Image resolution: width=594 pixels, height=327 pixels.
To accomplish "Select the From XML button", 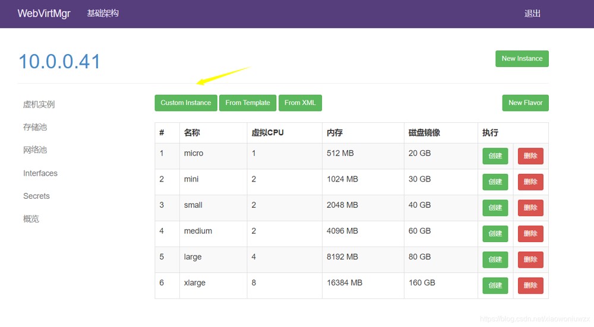I will tap(300, 103).
